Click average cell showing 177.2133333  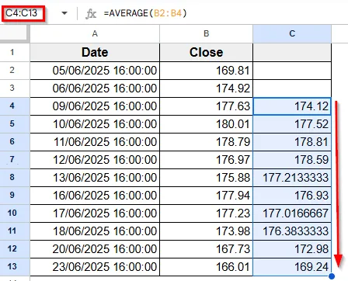pyautogui.click(x=292, y=178)
